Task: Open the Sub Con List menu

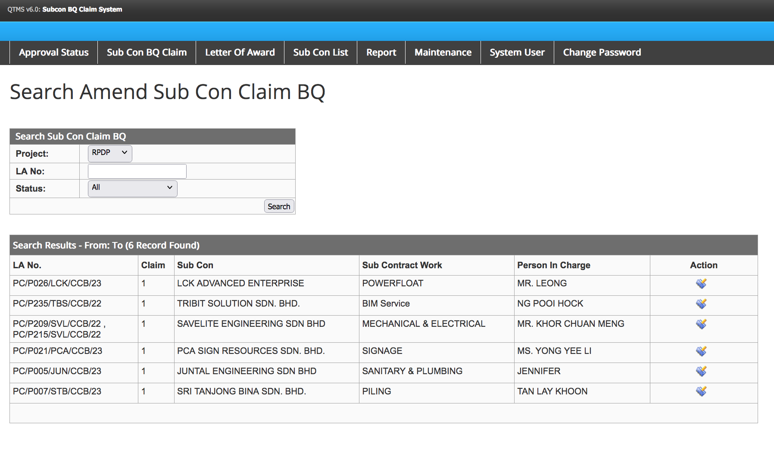Action: tap(321, 53)
